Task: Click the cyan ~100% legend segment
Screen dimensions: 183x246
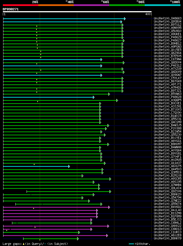Action: (163, 5)
